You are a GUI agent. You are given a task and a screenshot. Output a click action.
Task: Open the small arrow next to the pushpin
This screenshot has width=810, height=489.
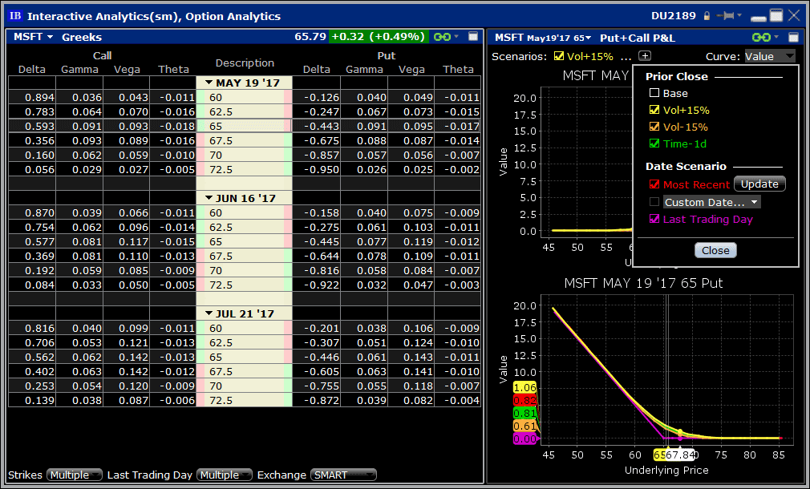point(739,15)
